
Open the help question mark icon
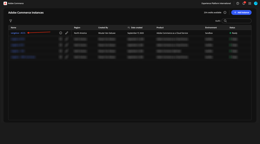click(237, 3)
